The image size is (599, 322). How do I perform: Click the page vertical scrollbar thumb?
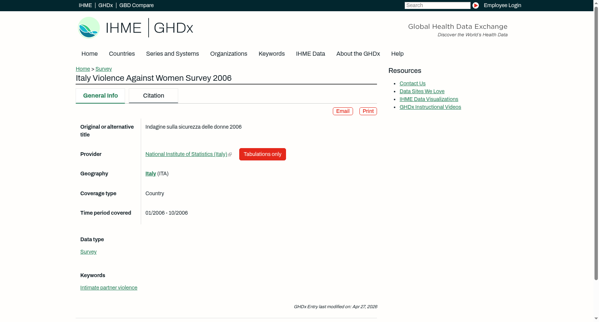[x=596, y=143]
